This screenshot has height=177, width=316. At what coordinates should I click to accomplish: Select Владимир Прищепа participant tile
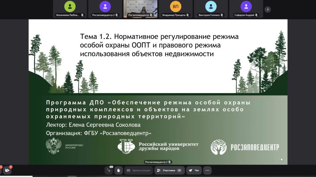click(176, 9)
